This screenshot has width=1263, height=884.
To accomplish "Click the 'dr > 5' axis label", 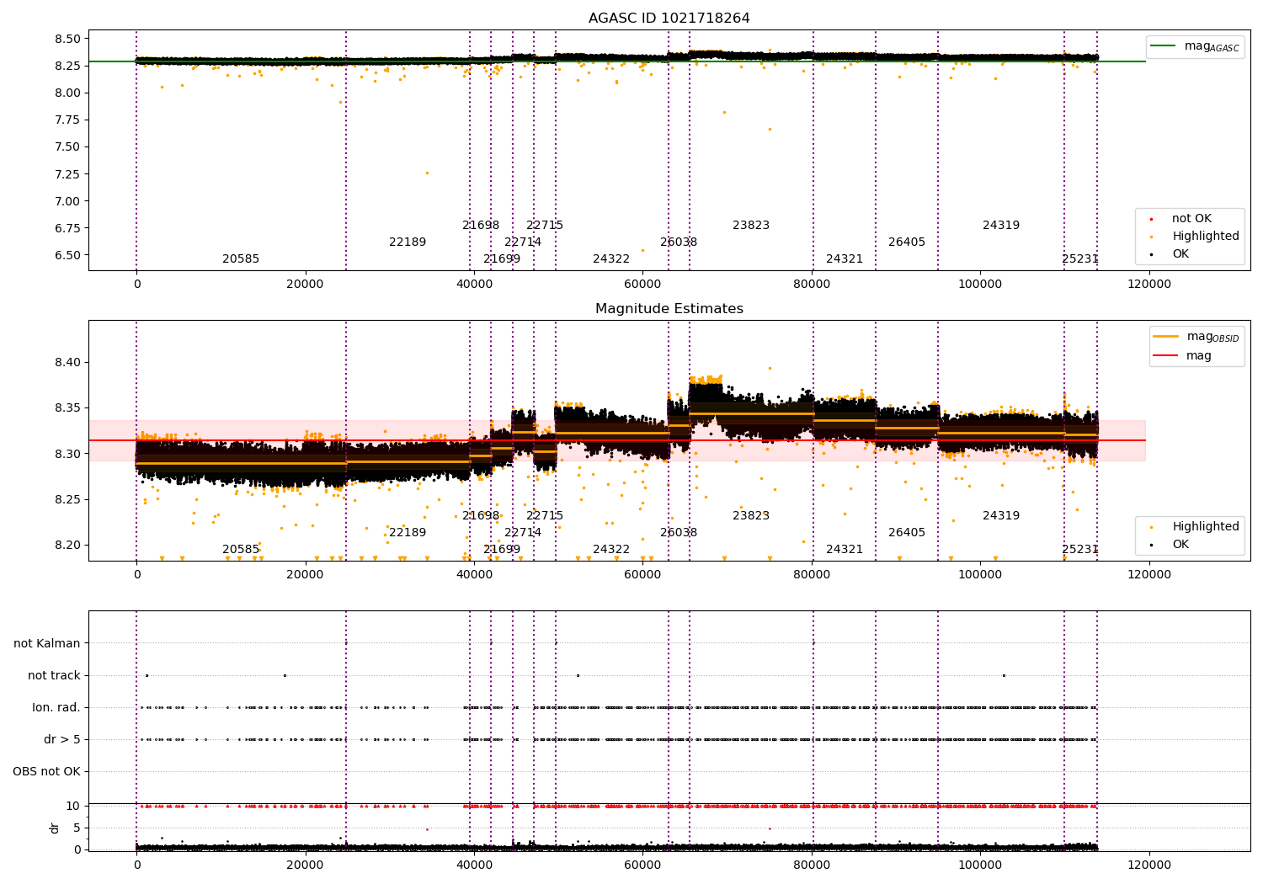I will coord(62,740).
